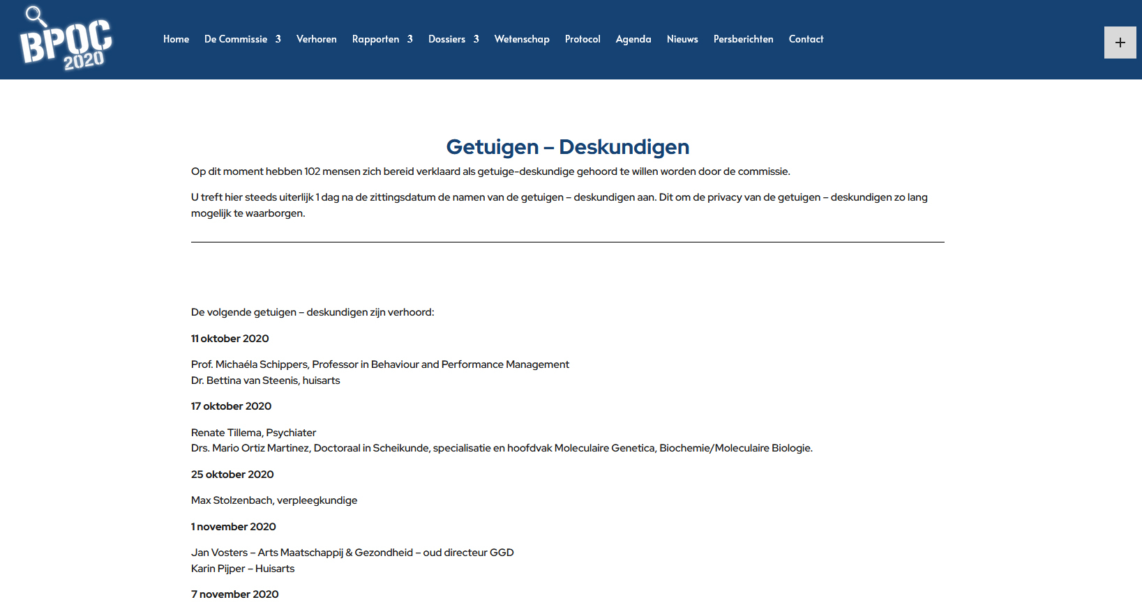
Task: Expand the Dossiers dropdown menu
Action: pyautogui.click(x=453, y=39)
